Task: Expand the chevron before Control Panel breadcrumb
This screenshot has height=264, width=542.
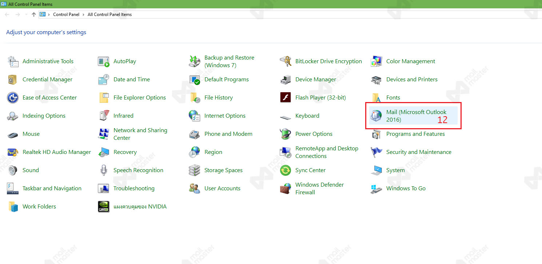Action: [x=49, y=15]
